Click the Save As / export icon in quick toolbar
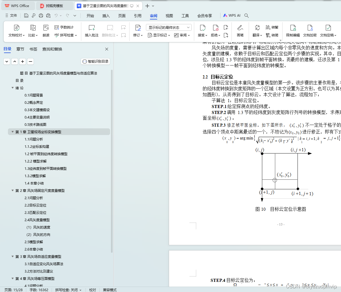This screenshot has width=341, height=292. (x=34, y=16)
